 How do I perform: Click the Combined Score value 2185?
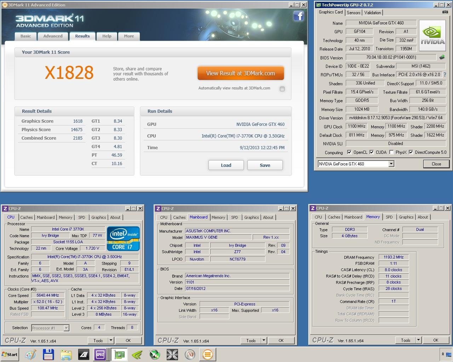[78, 138]
